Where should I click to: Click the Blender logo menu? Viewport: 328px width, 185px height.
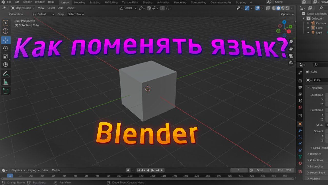point(3,2)
